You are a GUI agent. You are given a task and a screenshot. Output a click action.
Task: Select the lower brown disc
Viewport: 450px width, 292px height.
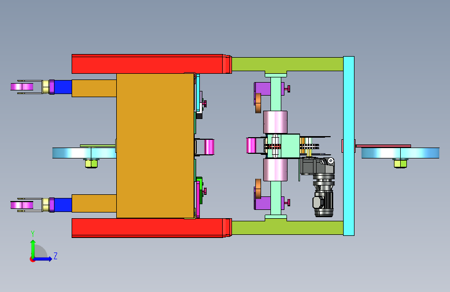pos(258,189)
